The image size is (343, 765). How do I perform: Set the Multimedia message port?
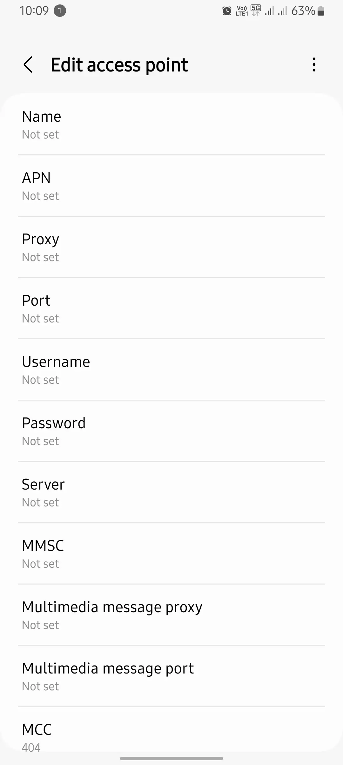171,676
